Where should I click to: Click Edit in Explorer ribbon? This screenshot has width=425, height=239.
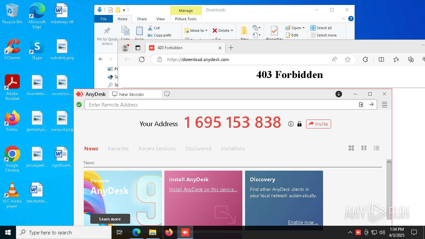(292, 35)
